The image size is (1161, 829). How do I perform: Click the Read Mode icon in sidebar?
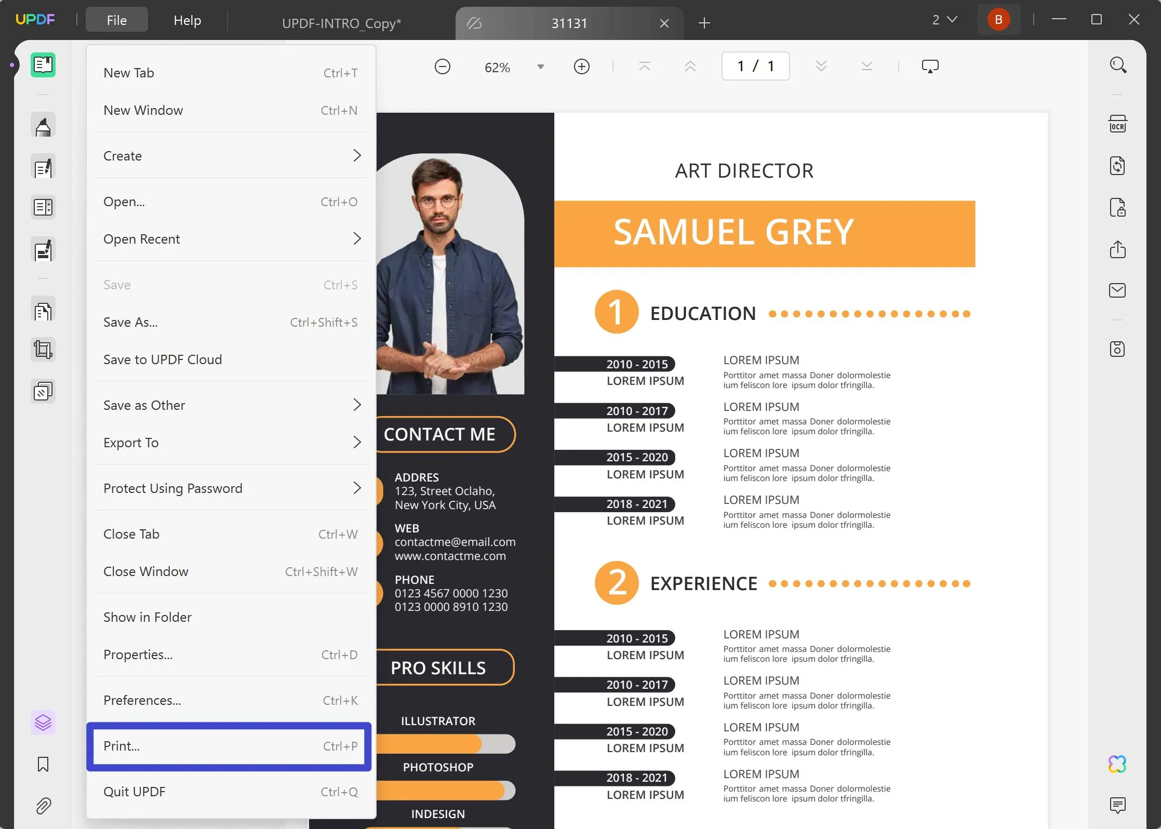[x=42, y=64]
